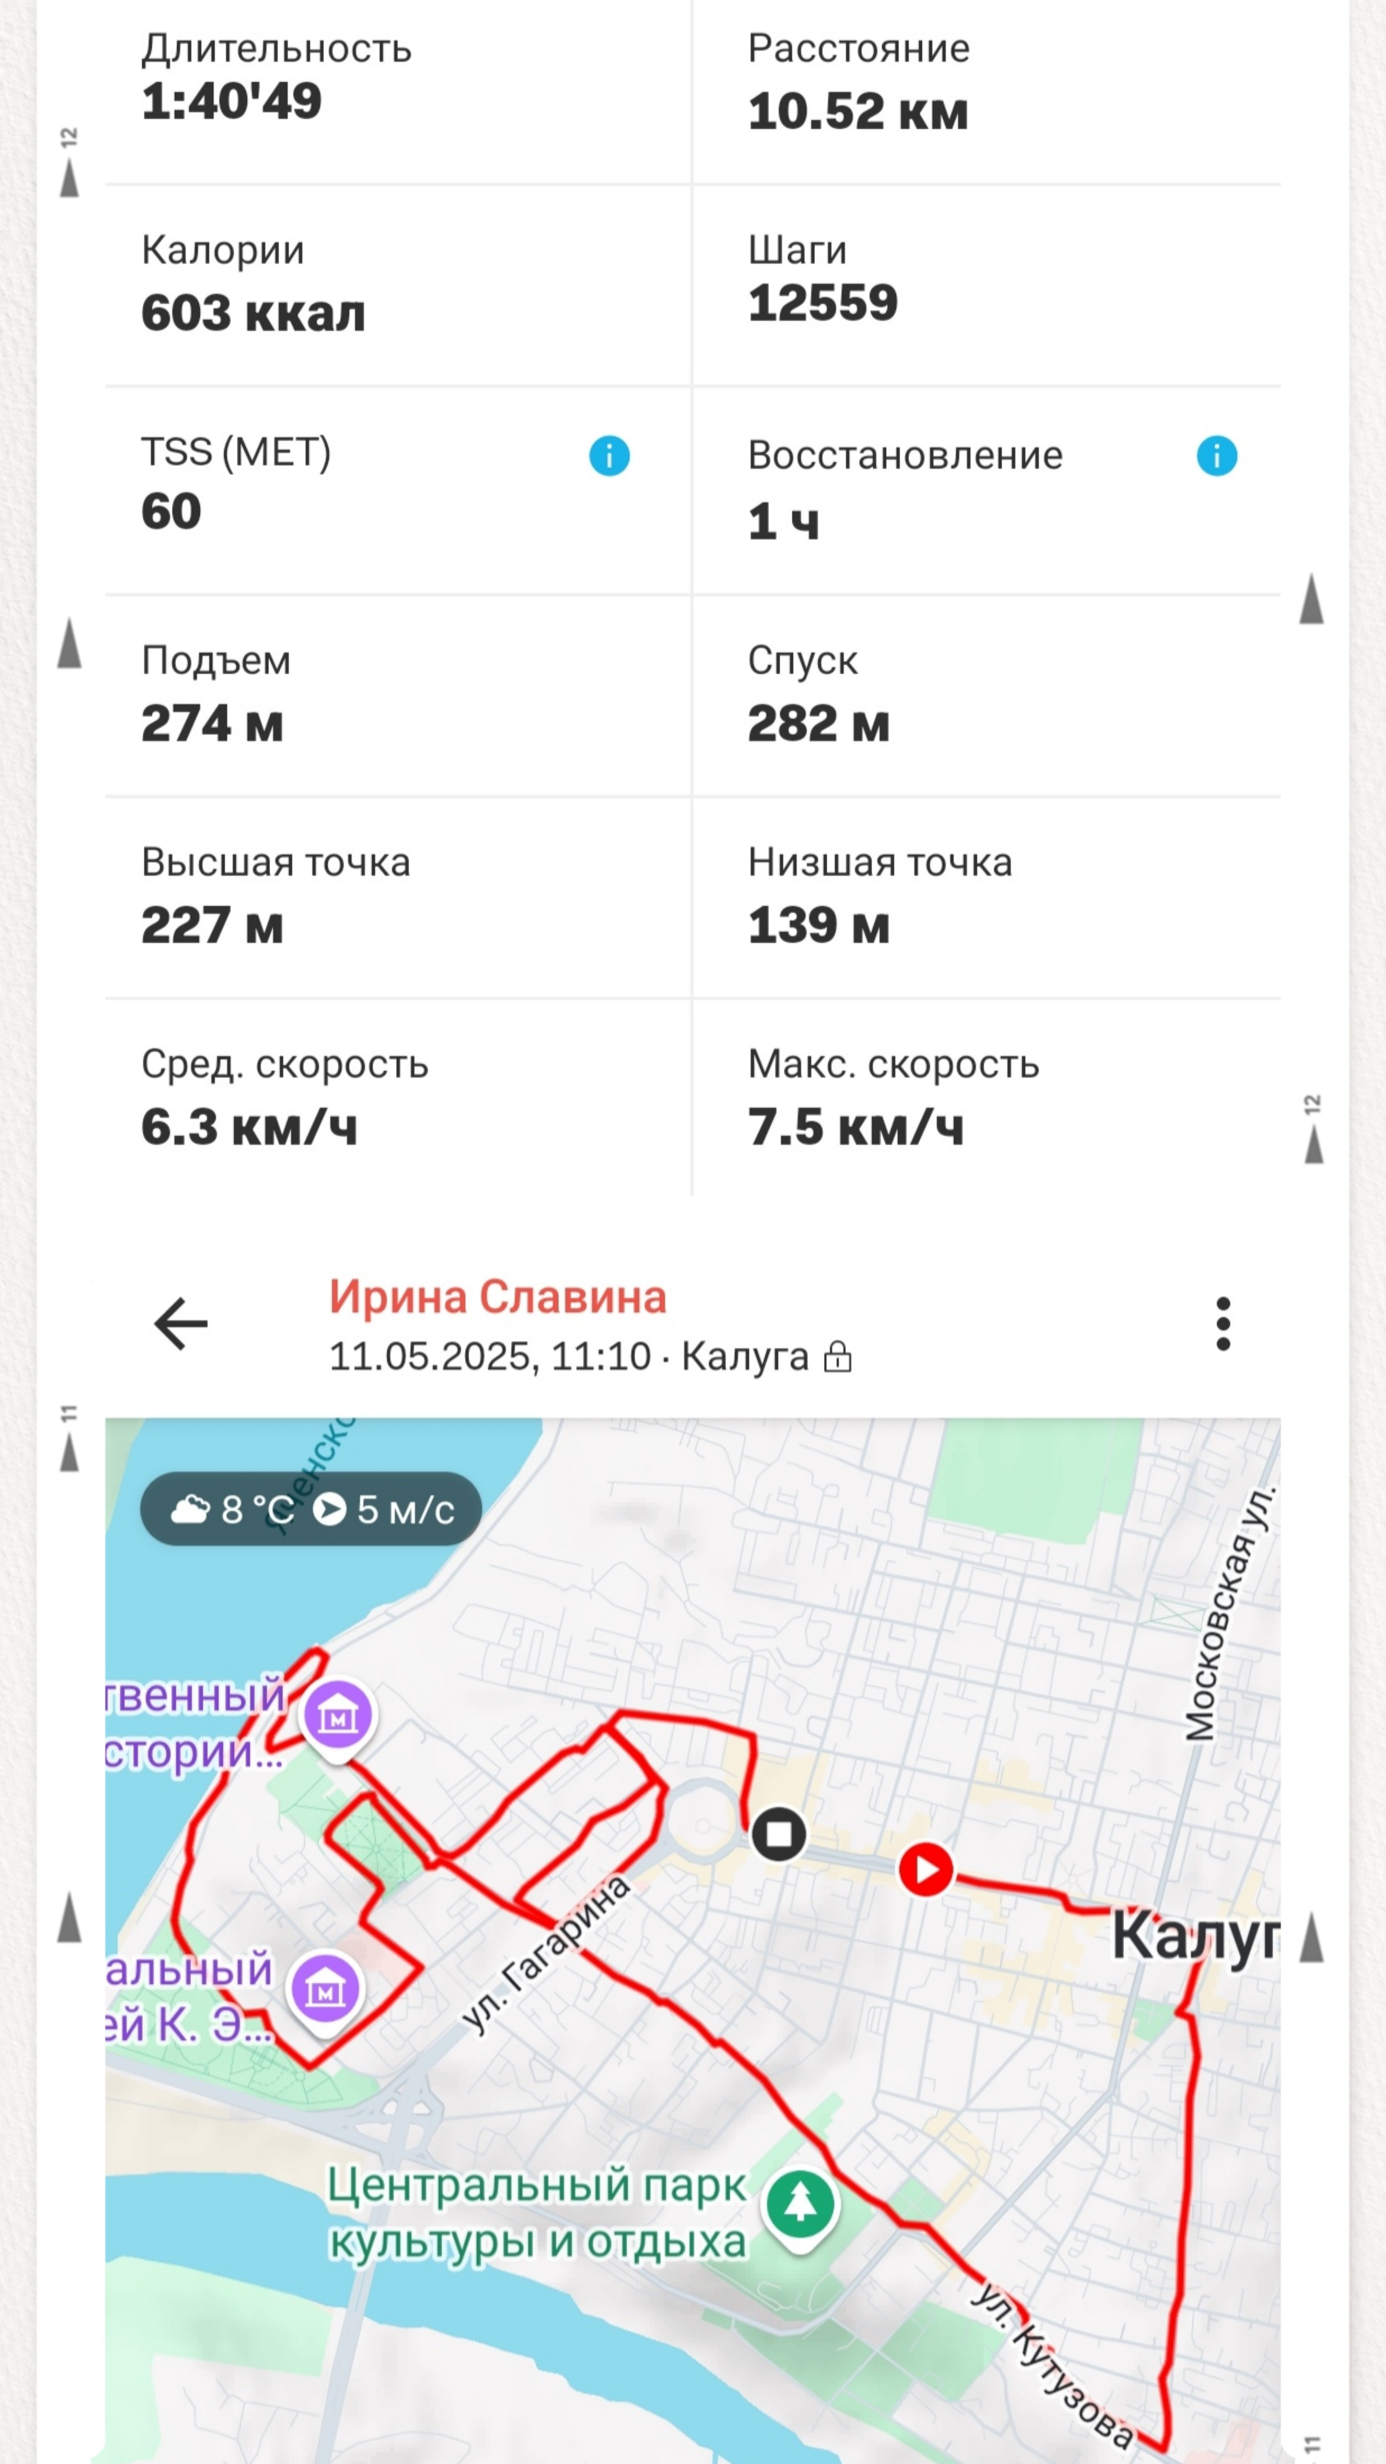This screenshot has width=1386, height=2464.
Task: Open Ирина Славина profile name
Action: coord(498,1297)
